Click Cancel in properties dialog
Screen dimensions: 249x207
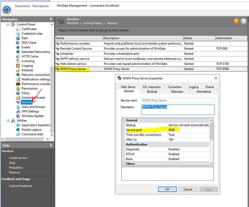point(188,189)
